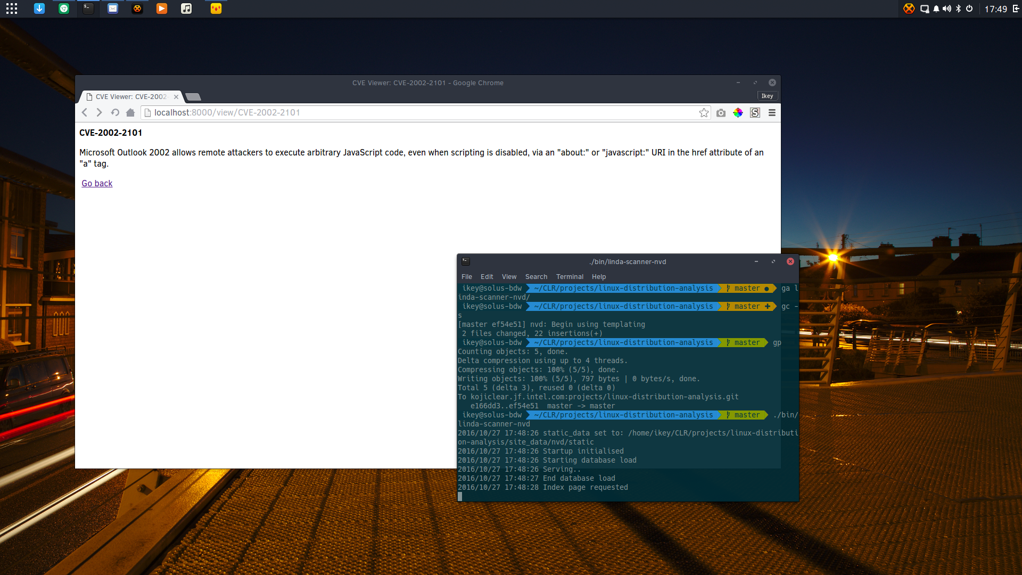Image resolution: width=1022 pixels, height=575 pixels.
Task: Open the power menu in tray
Action: pyautogui.click(x=969, y=9)
